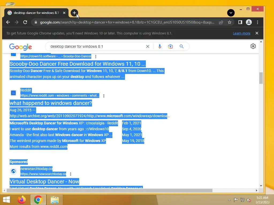
Task: Open the Chrome profile avatar
Action: point(249,22)
